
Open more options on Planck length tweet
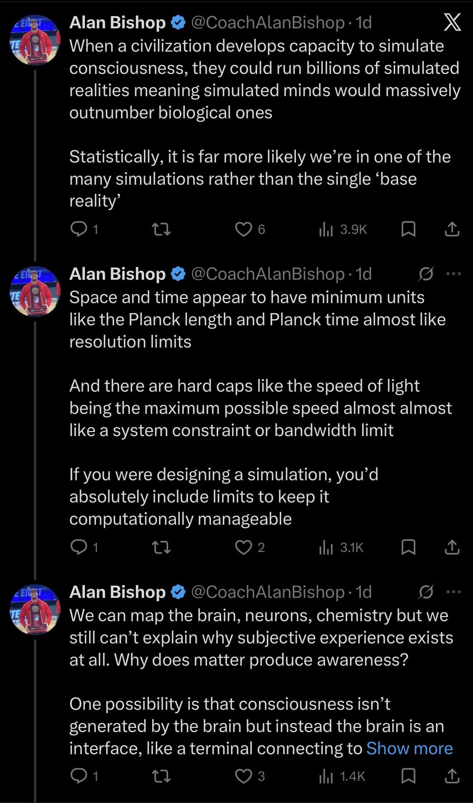click(x=453, y=274)
